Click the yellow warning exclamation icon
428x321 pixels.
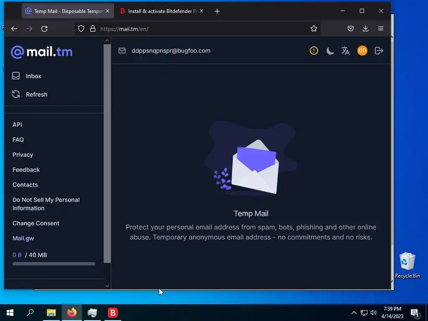(313, 51)
